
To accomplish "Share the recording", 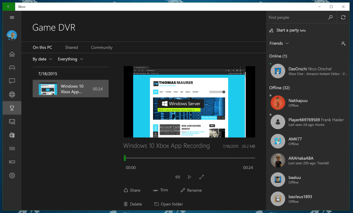I will click(x=132, y=190).
